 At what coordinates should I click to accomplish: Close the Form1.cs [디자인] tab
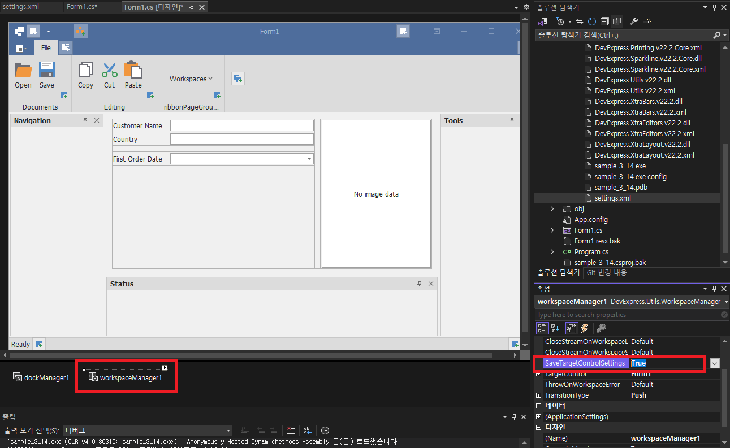pos(201,7)
